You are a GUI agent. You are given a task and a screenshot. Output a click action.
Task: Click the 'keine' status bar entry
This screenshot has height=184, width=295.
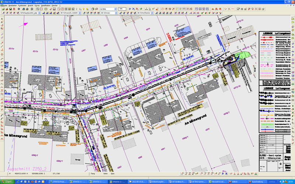coord(105,174)
